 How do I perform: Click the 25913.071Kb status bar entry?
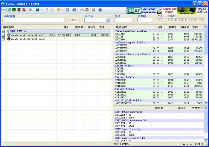tap(122, 144)
